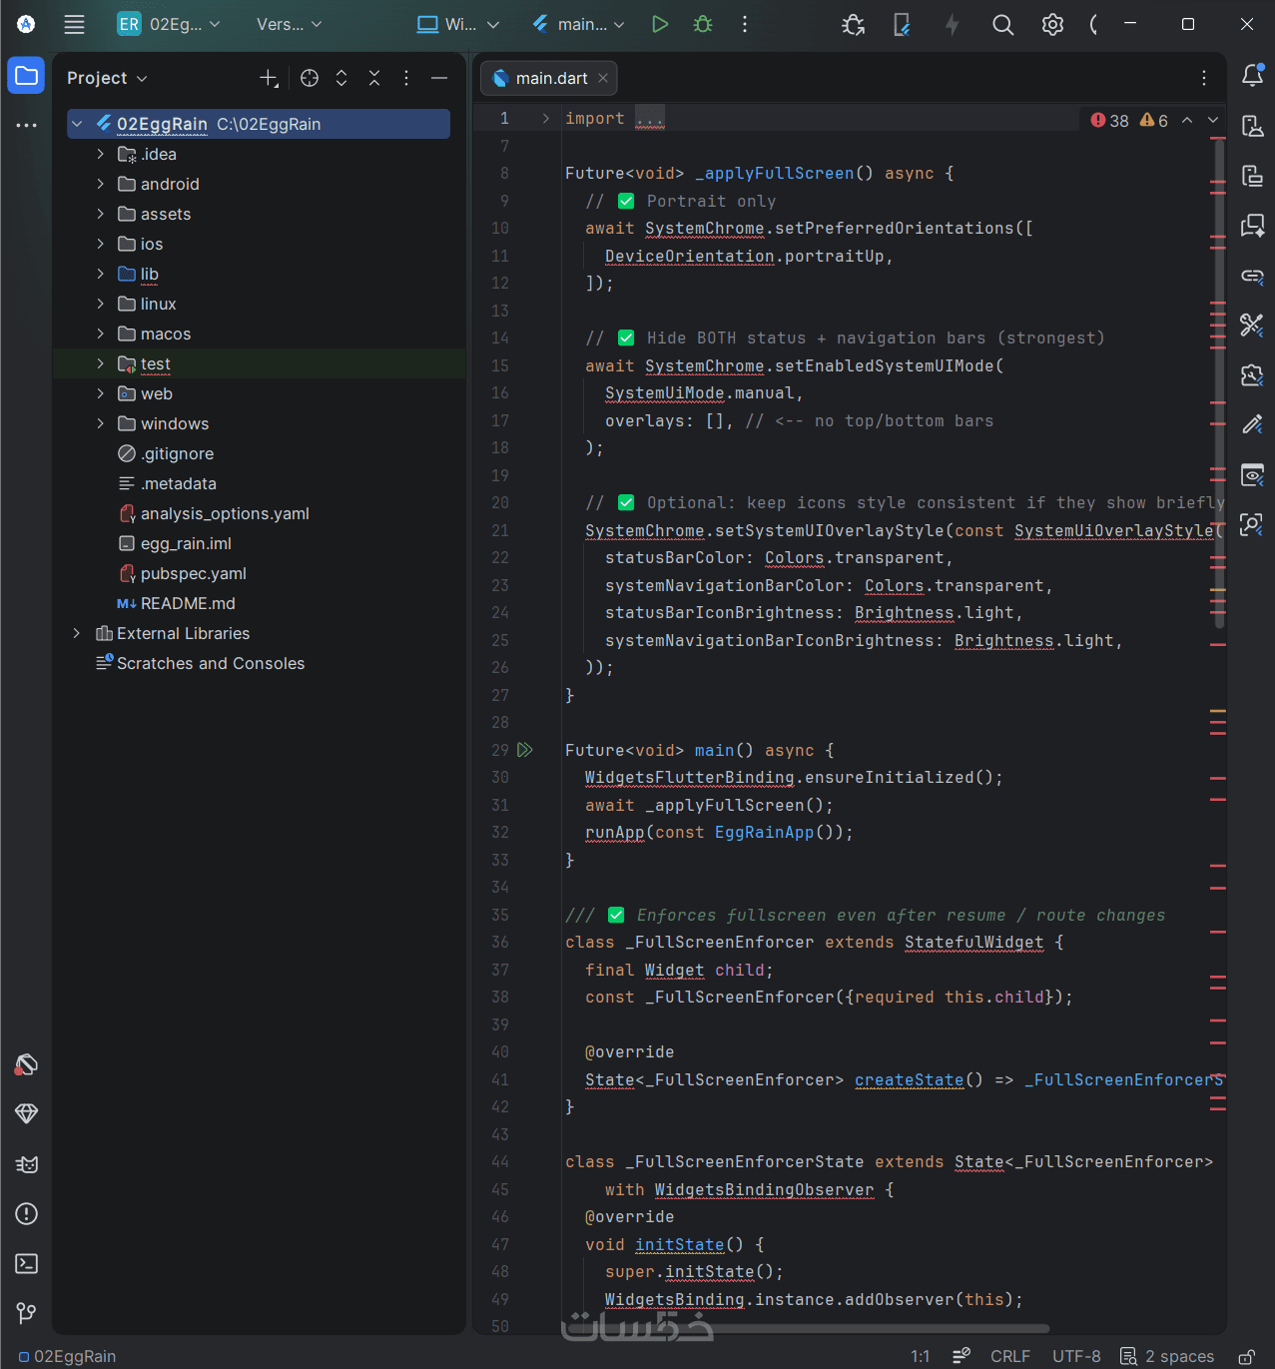Expand the lib folder in project tree

100,274
